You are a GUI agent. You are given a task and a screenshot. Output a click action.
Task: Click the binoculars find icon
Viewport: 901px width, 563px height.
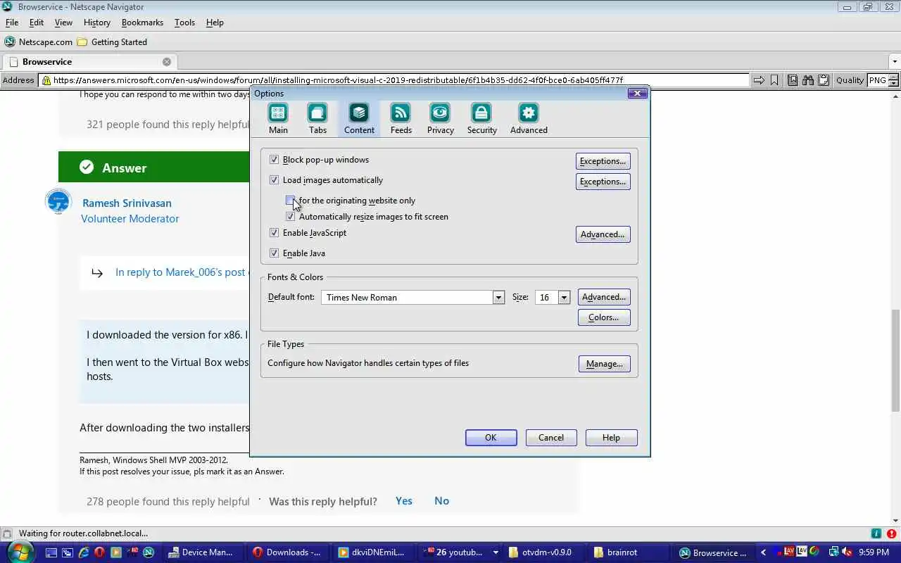tap(808, 80)
